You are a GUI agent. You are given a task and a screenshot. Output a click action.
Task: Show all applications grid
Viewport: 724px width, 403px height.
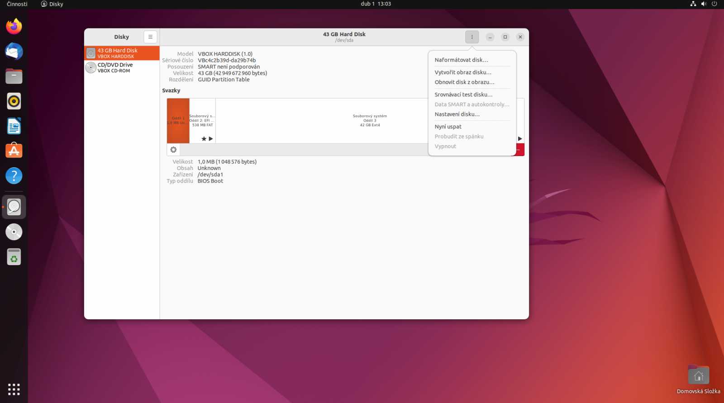(14, 389)
